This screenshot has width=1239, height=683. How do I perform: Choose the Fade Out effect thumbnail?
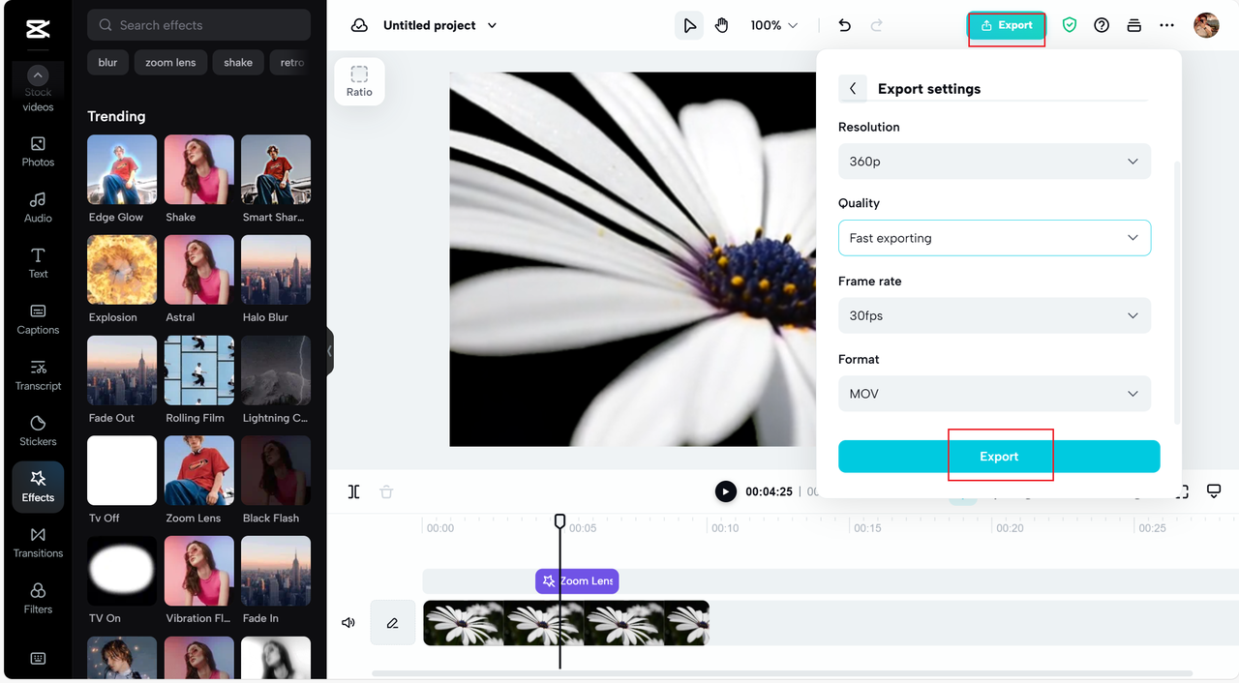point(122,371)
